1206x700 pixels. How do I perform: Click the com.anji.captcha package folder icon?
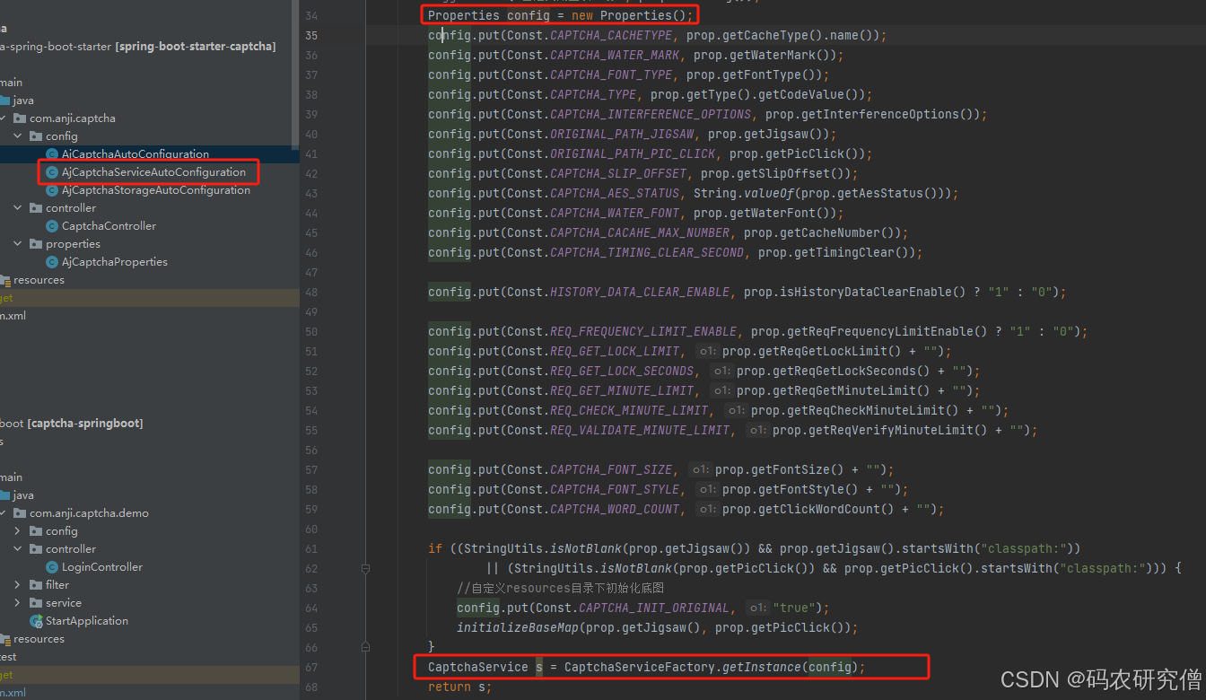20,118
